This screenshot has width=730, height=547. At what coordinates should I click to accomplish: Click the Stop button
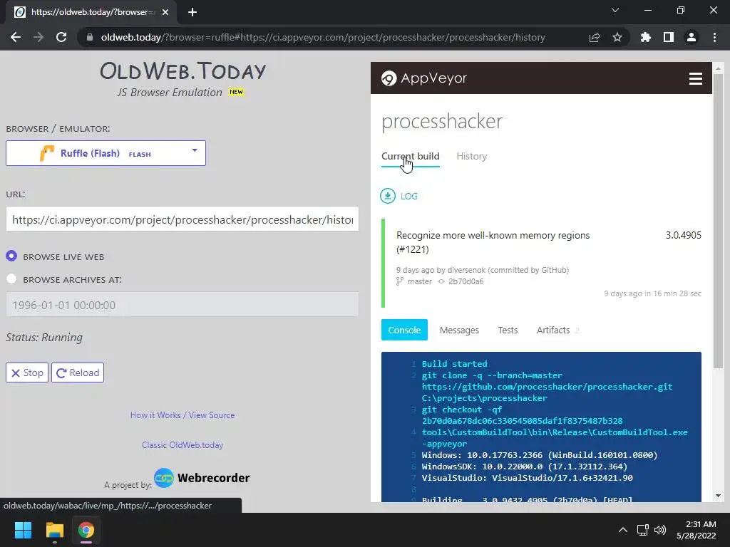[x=27, y=373]
